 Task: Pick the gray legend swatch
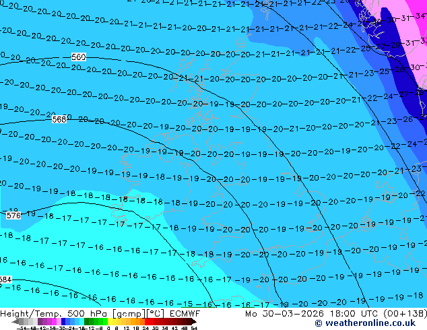click(x=22, y=322)
